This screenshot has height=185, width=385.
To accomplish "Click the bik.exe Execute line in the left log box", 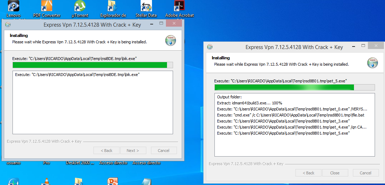I will coord(77,75).
